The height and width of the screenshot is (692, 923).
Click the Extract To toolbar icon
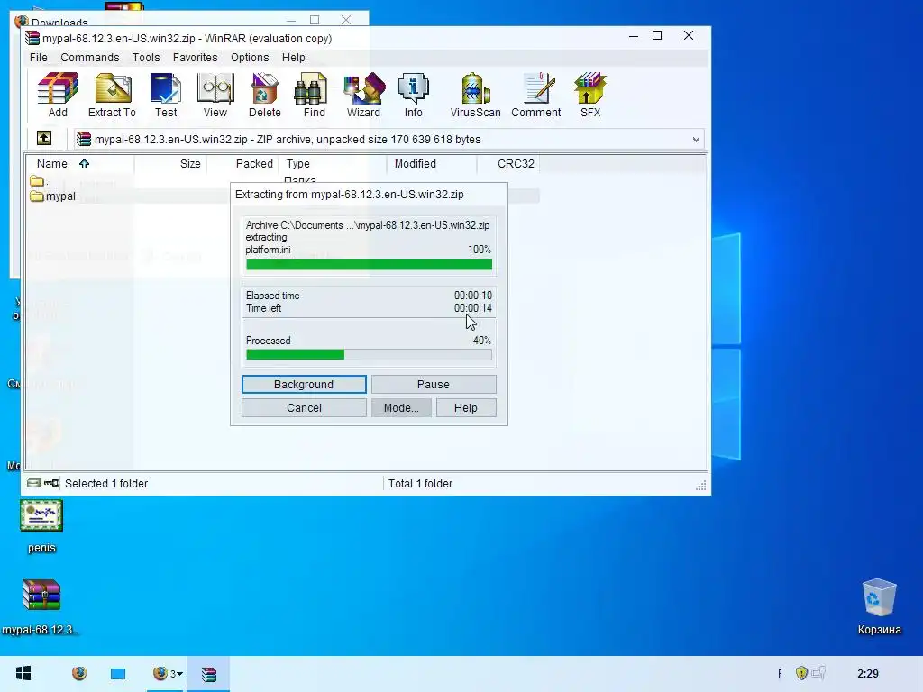[x=113, y=94]
